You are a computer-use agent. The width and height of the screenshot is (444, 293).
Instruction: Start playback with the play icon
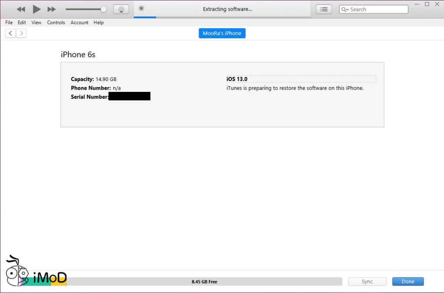pyautogui.click(x=36, y=10)
